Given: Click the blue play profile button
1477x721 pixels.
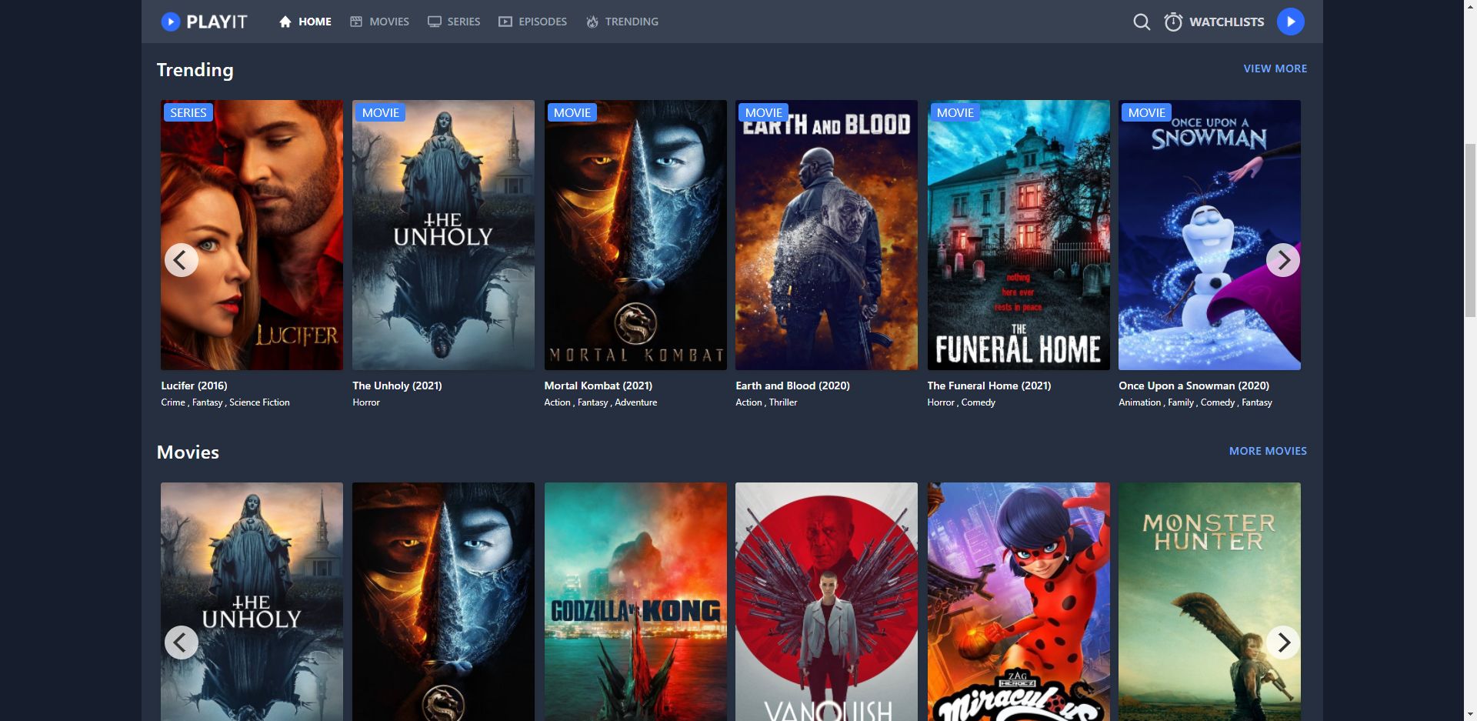Looking at the screenshot, I should [1291, 22].
